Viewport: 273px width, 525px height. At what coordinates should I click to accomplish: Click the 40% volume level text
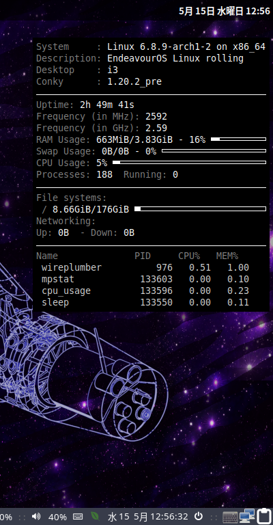(57, 517)
